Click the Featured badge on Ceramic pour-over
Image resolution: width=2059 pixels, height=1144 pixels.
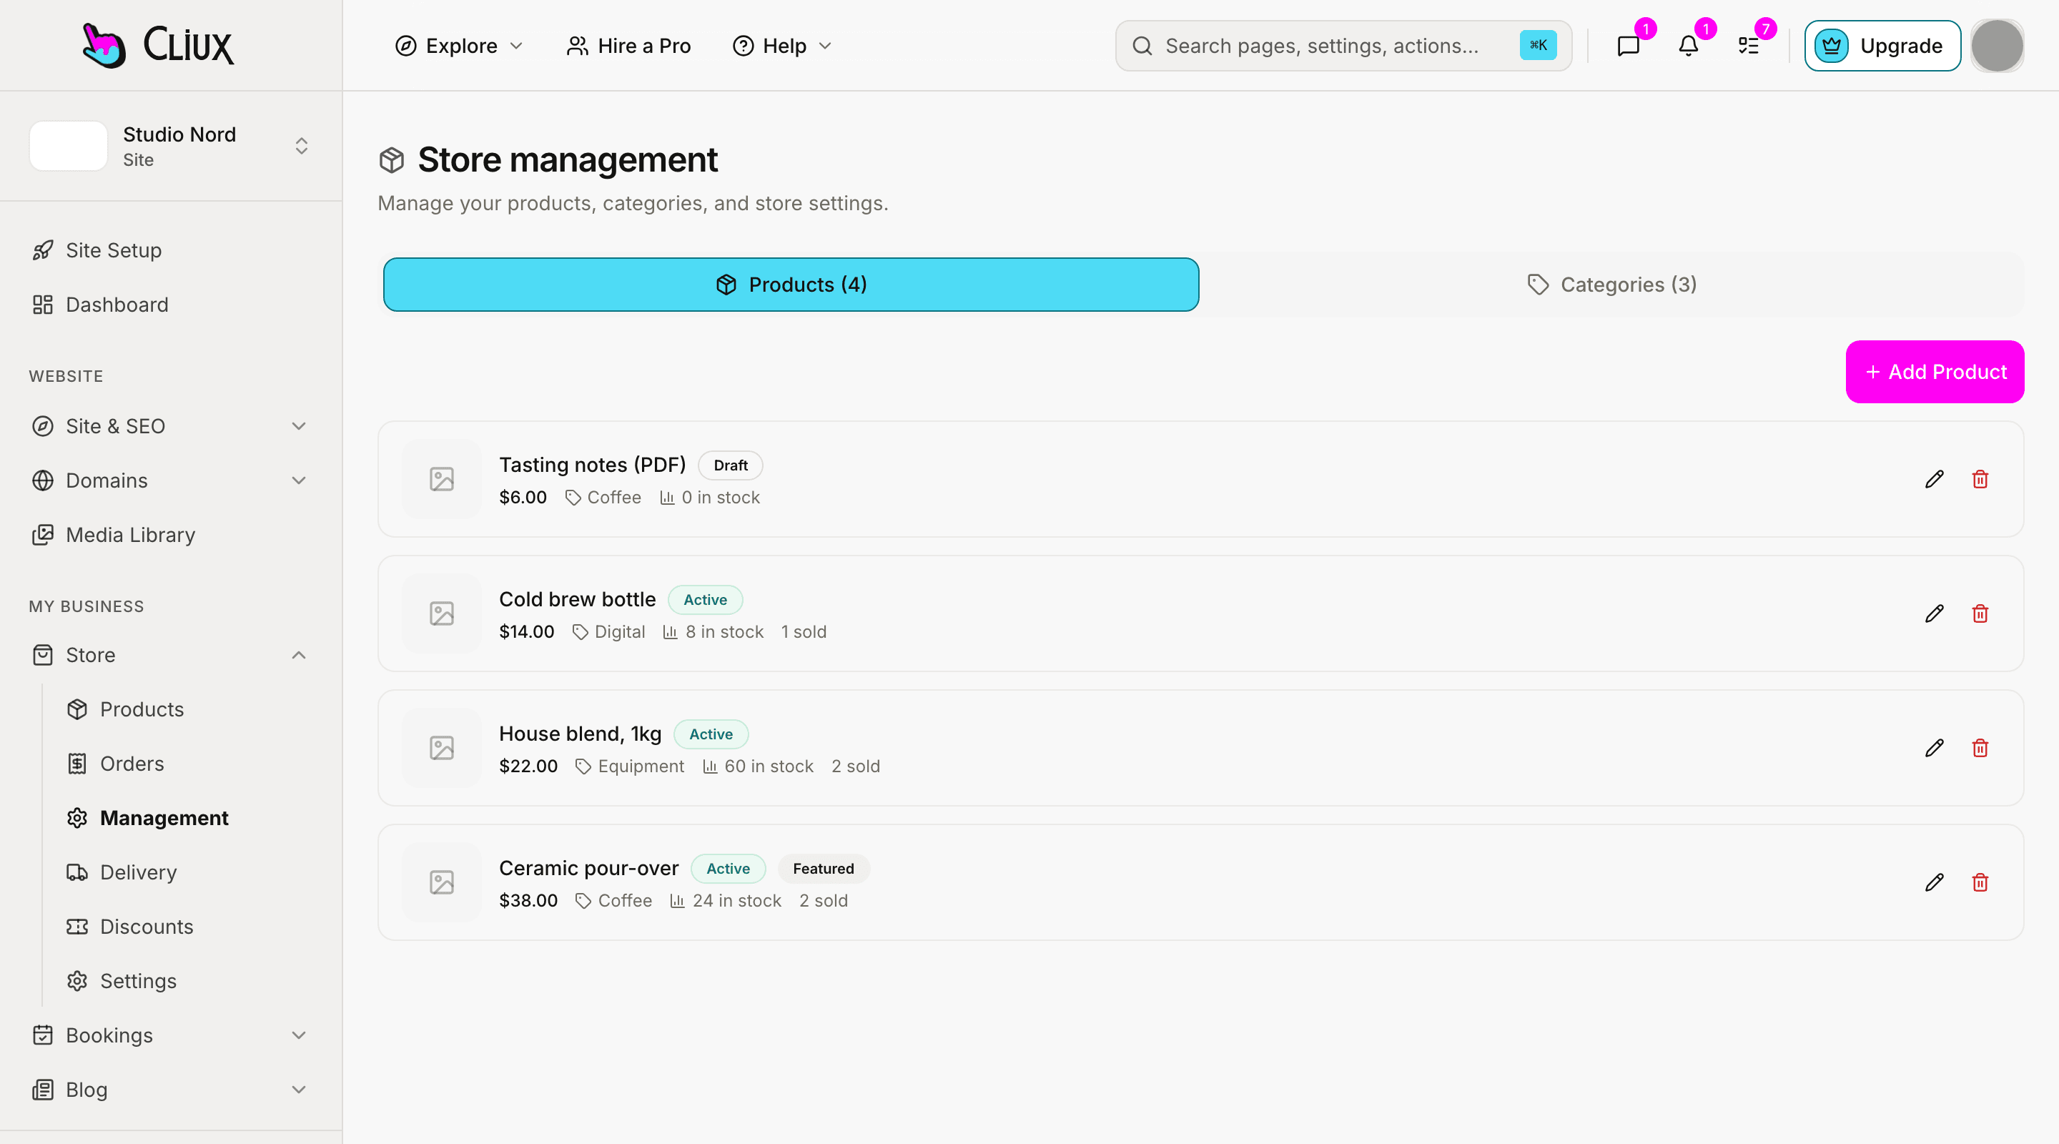coord(824,868)
